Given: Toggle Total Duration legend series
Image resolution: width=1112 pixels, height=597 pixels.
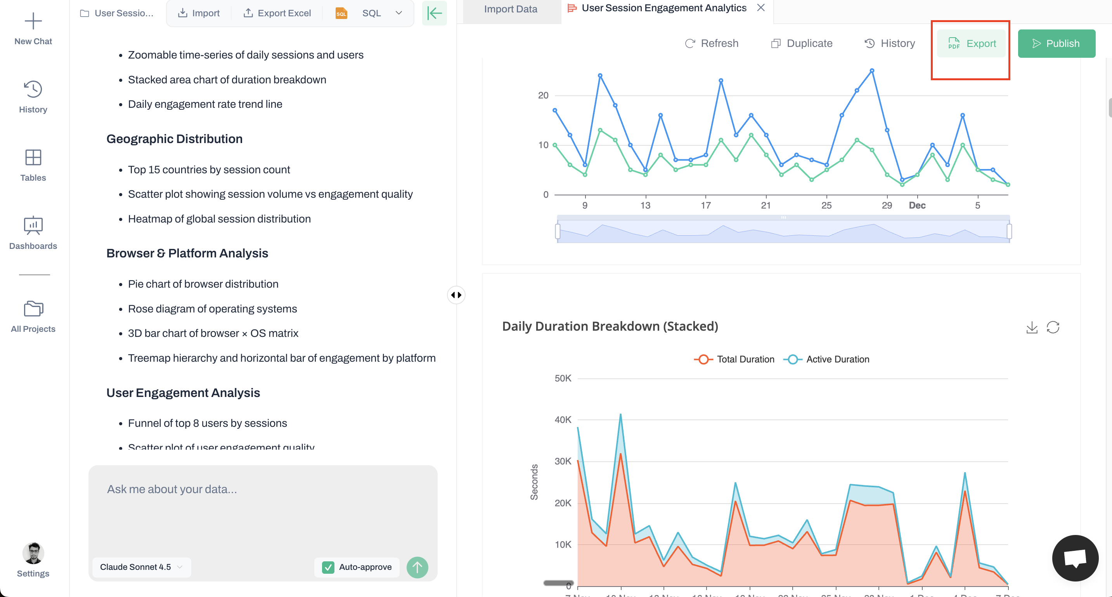Looking at the screenshot, I should [734, 359].
